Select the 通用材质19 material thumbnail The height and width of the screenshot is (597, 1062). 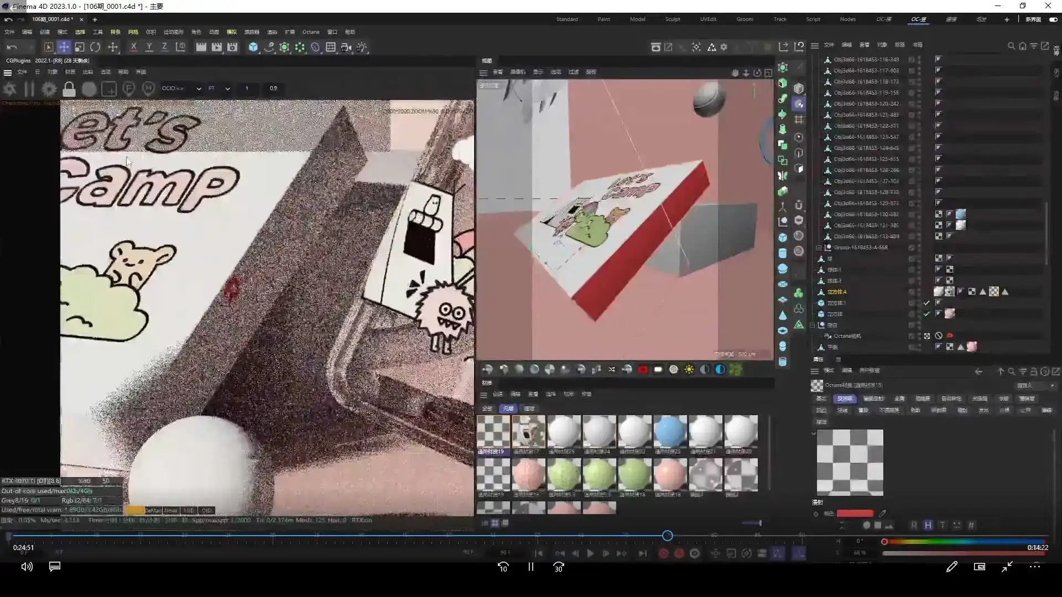(493, 434)
